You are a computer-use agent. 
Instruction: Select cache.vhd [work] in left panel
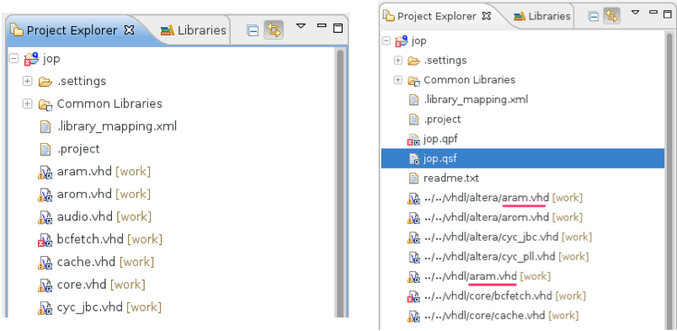tap(105, 262)
